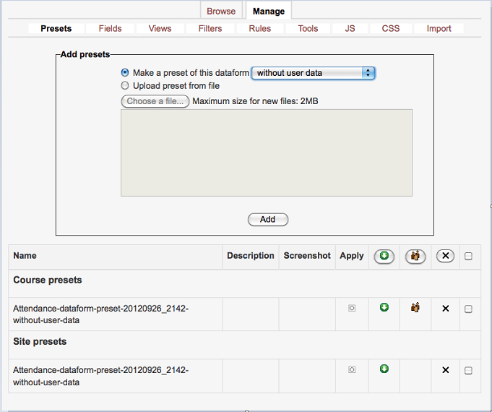Check the site preset row checkbox

[x=468, y=371]
